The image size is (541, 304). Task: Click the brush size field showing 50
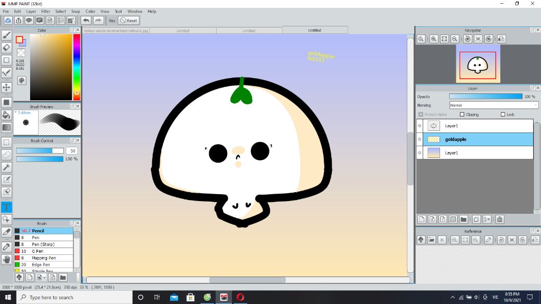(x=72, y=150)
